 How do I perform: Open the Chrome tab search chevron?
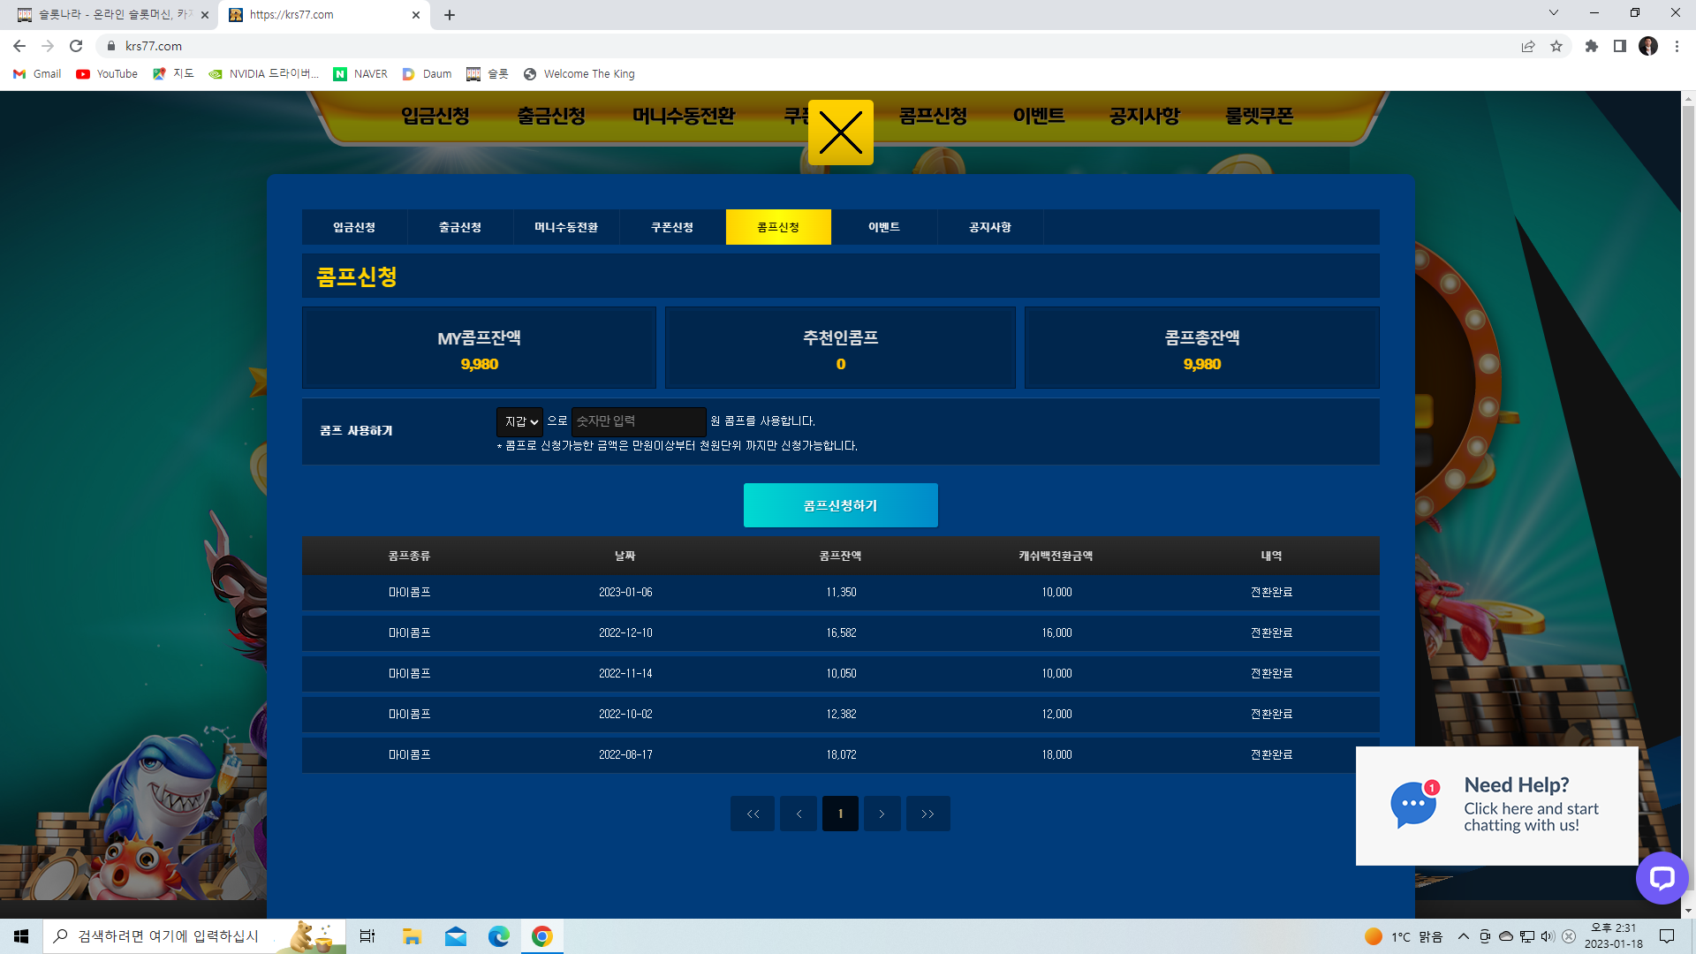coord(1554,13)
